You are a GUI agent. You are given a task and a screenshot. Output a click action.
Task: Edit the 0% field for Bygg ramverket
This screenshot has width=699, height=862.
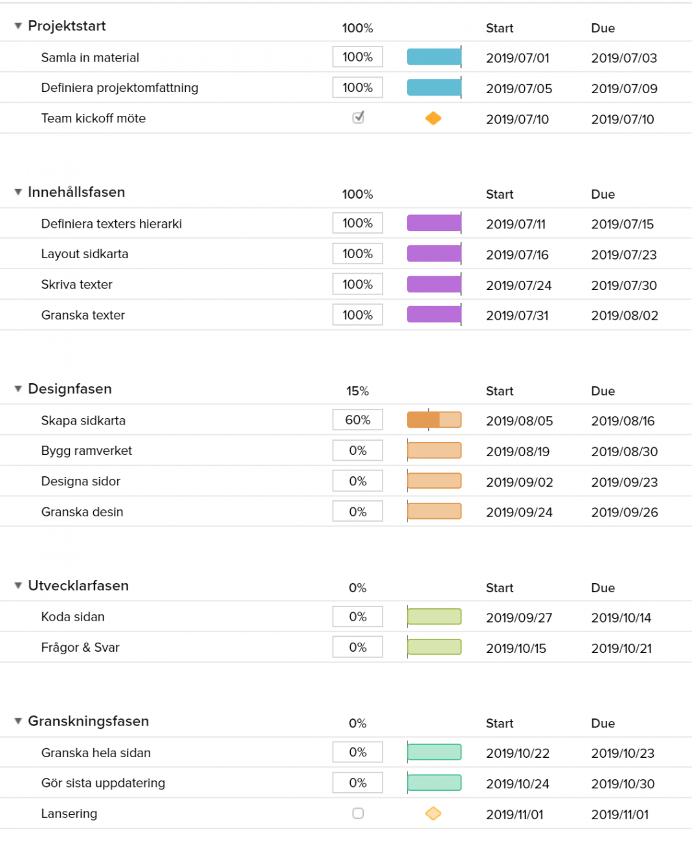point(357,450)
